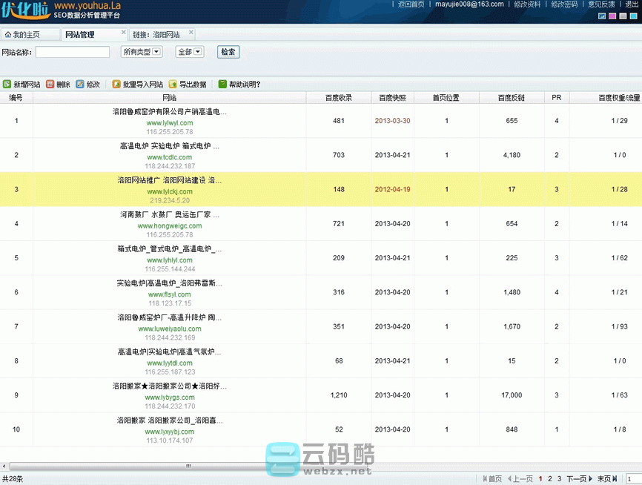Go to page 2 in the pagination
This screenshot has height=485, width=642.
[x=549, y=478]
